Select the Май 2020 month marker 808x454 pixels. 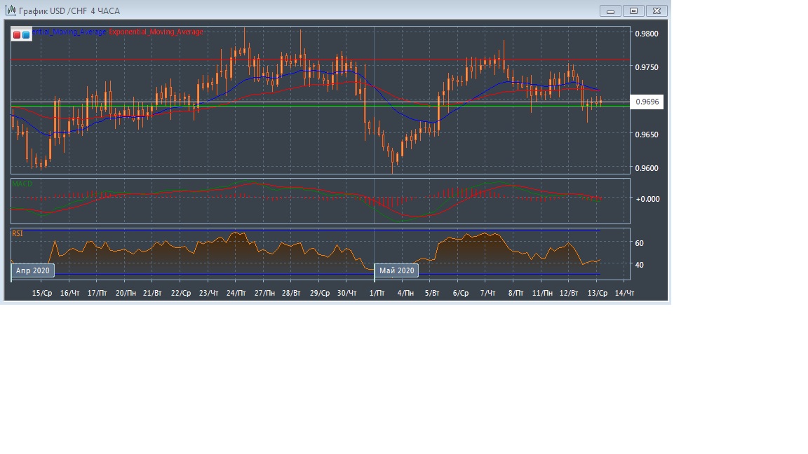tap(397, 270)
